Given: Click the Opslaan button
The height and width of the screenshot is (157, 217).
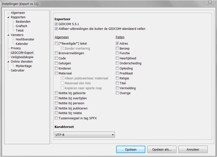Looking at the screenshot, I should click(130, 150).
